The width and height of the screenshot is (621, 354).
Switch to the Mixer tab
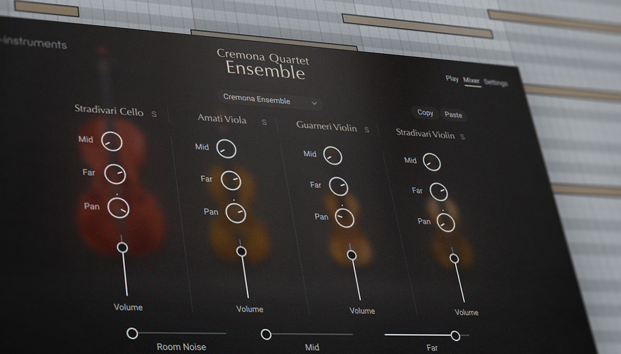pos(471,80)
